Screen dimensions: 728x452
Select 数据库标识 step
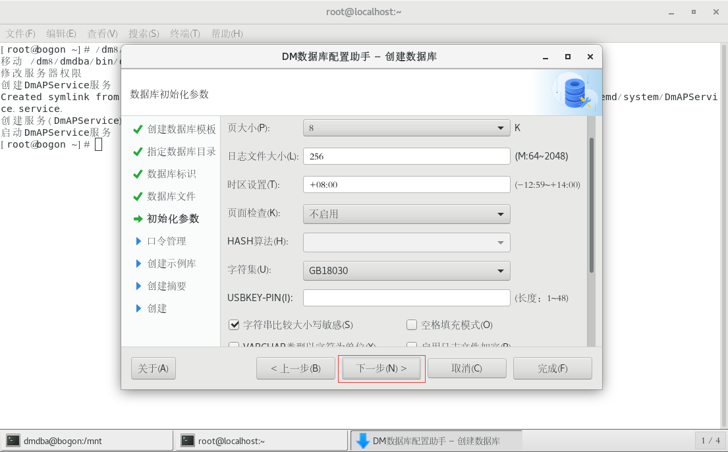[x=171, y=174]
